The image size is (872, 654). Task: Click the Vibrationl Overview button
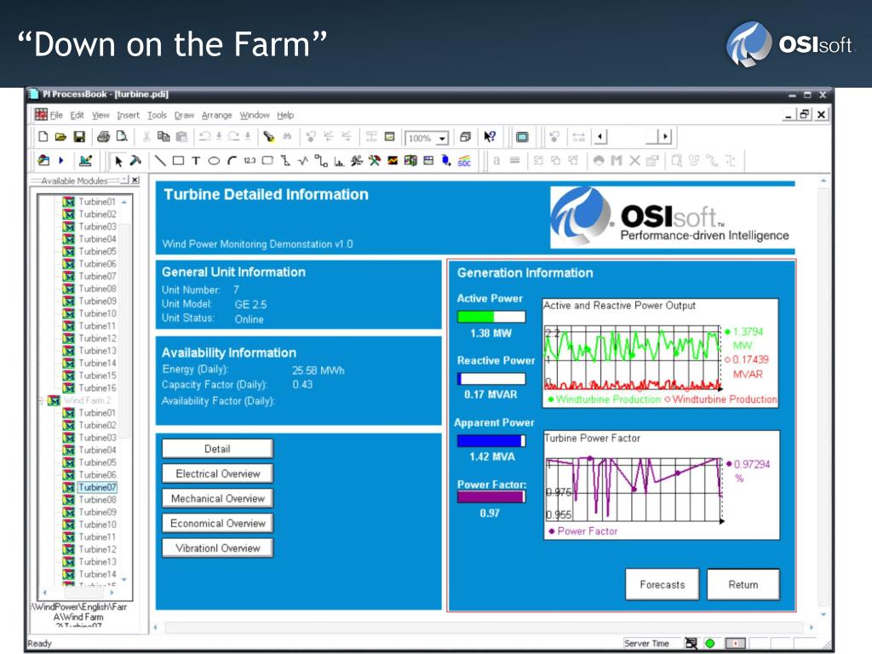click(x=217, y=548)
